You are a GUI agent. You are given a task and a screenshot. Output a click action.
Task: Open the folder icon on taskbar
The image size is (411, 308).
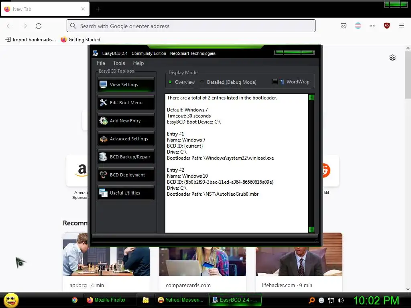pos(145,300)
